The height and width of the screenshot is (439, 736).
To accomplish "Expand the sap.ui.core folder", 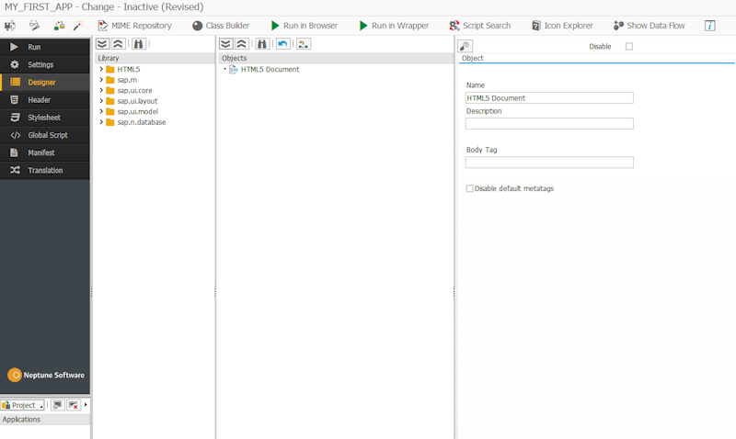I will tap(101, 90).
